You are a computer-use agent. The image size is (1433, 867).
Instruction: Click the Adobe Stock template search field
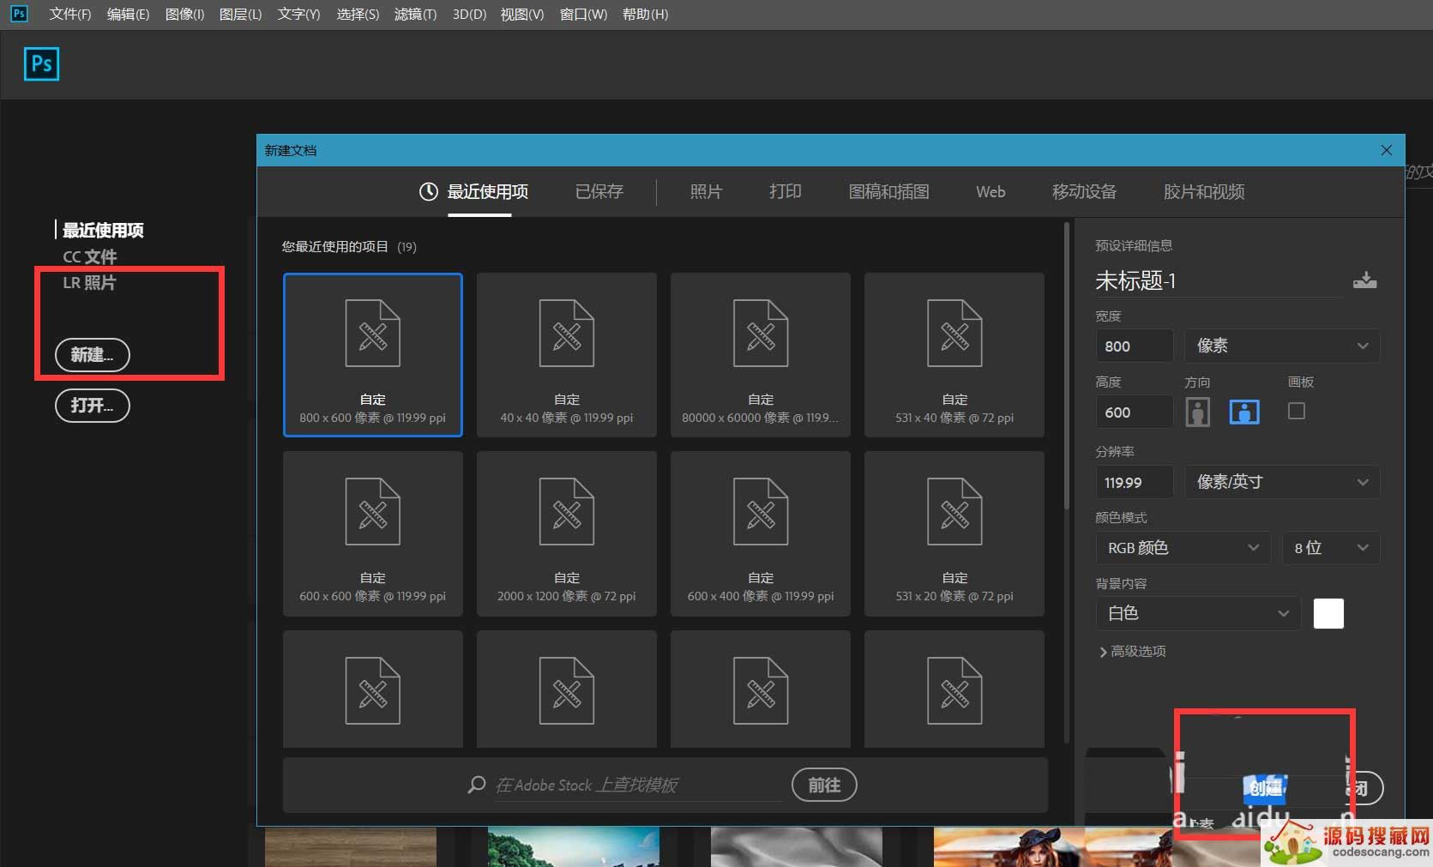[638, 785]
